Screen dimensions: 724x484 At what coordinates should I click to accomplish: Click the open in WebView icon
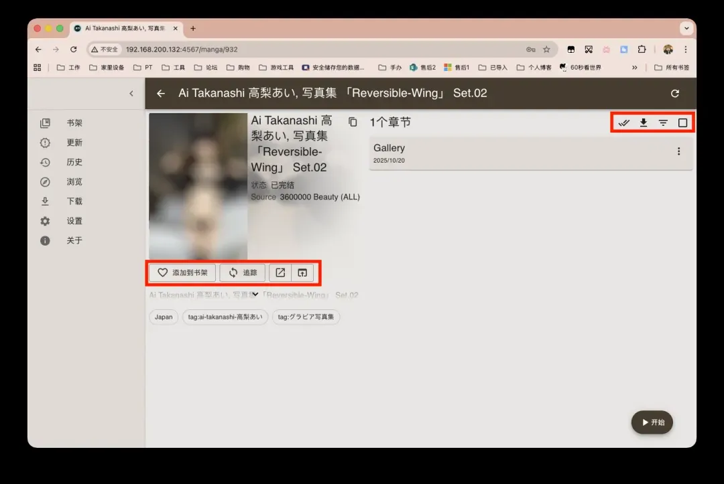click(302, 272)
